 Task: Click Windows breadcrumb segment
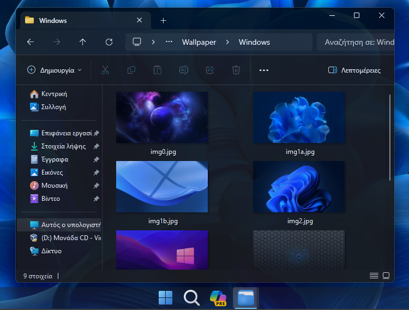click(254, 42)
